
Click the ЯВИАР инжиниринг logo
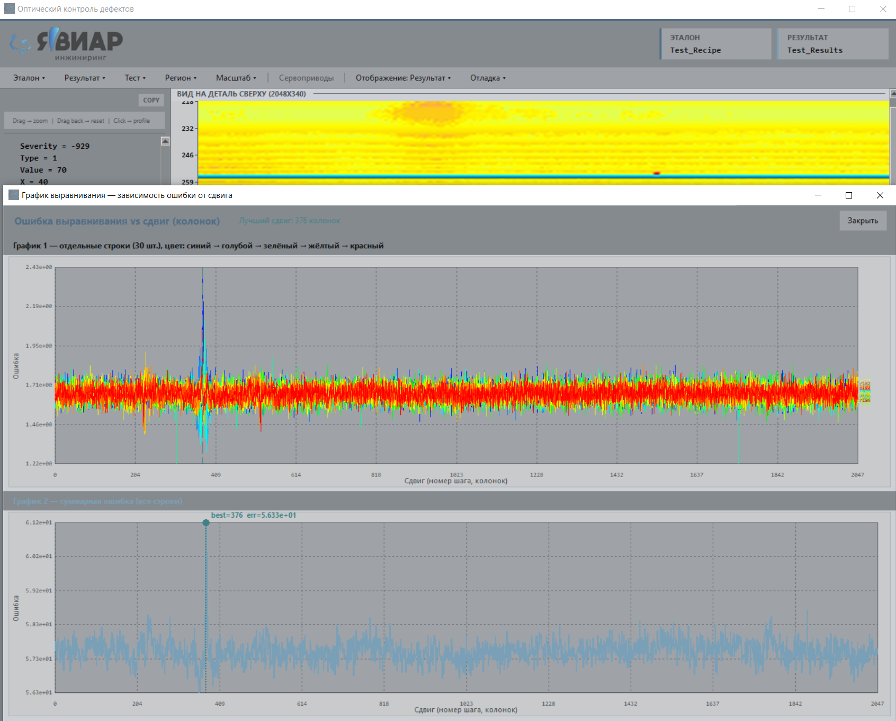coord(66,44)
